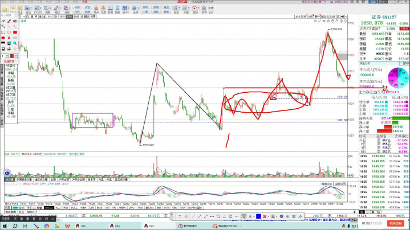Click the 1650.078 index price value
Image resolution: width=410 pixels, height=230 pixels.
pos(372,23)
